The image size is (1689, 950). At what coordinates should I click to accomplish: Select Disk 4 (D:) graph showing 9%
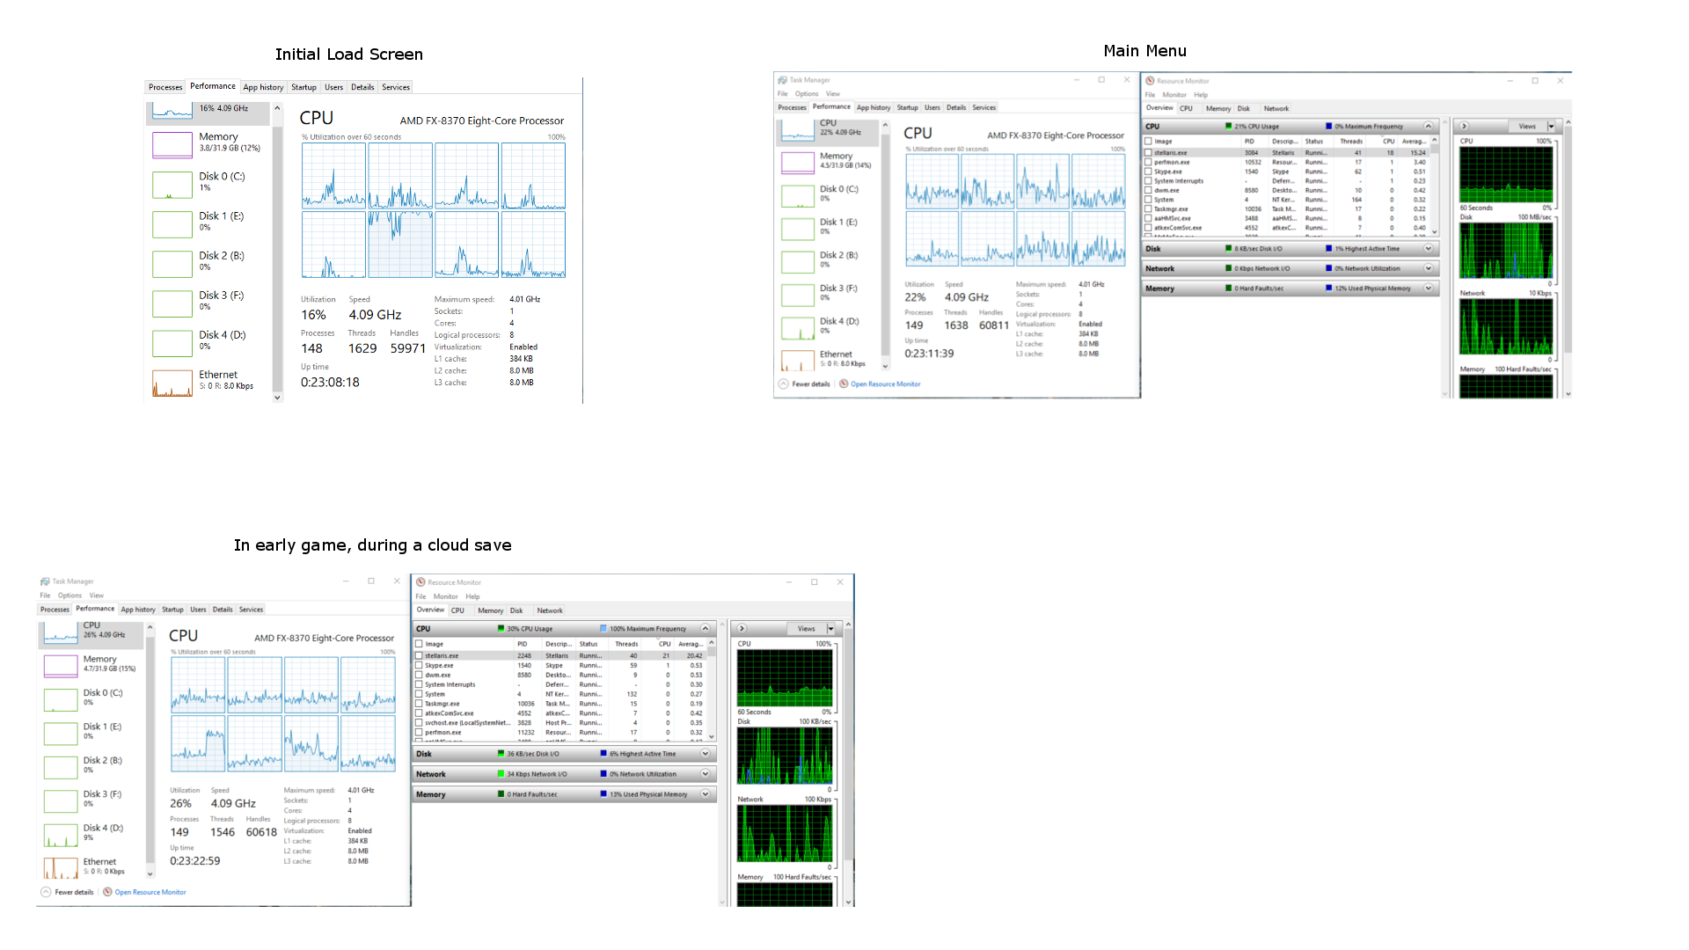[61, 835]
